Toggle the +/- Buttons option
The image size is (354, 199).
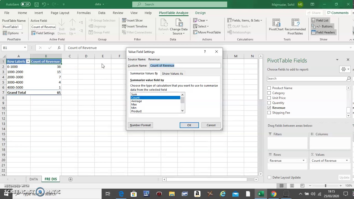322,26
